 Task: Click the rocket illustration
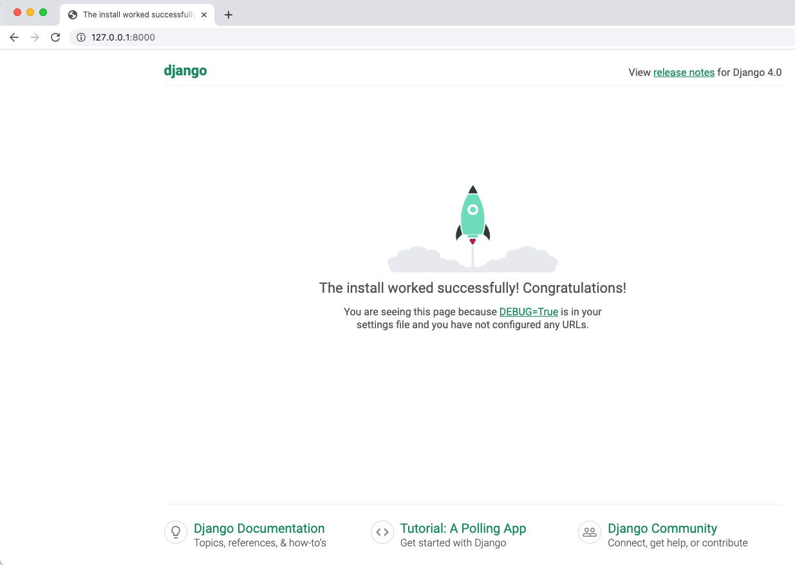[472, 228]
